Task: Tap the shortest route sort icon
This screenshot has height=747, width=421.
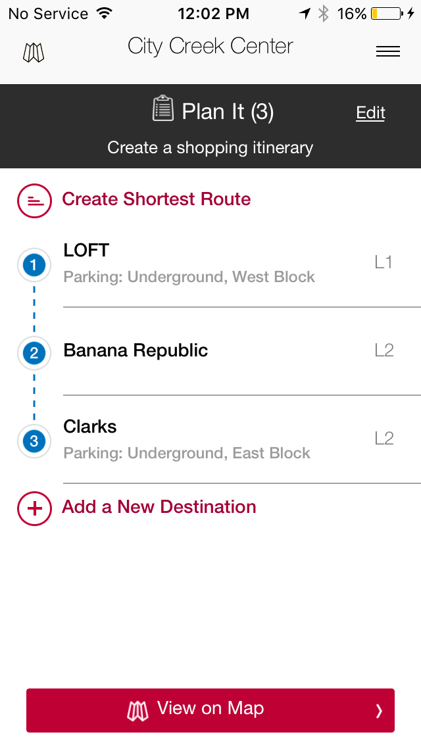Action: point(34,201)
